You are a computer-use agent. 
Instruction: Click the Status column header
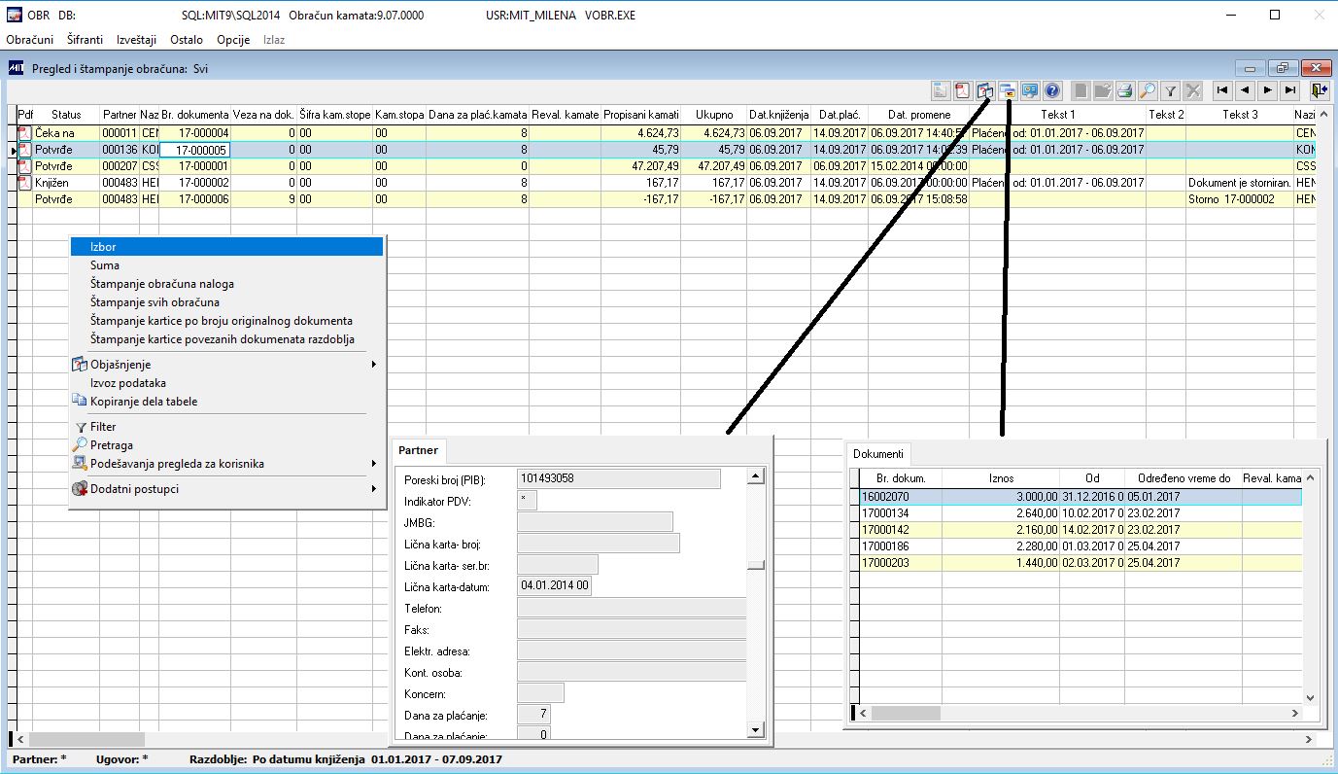coord(66,115)
